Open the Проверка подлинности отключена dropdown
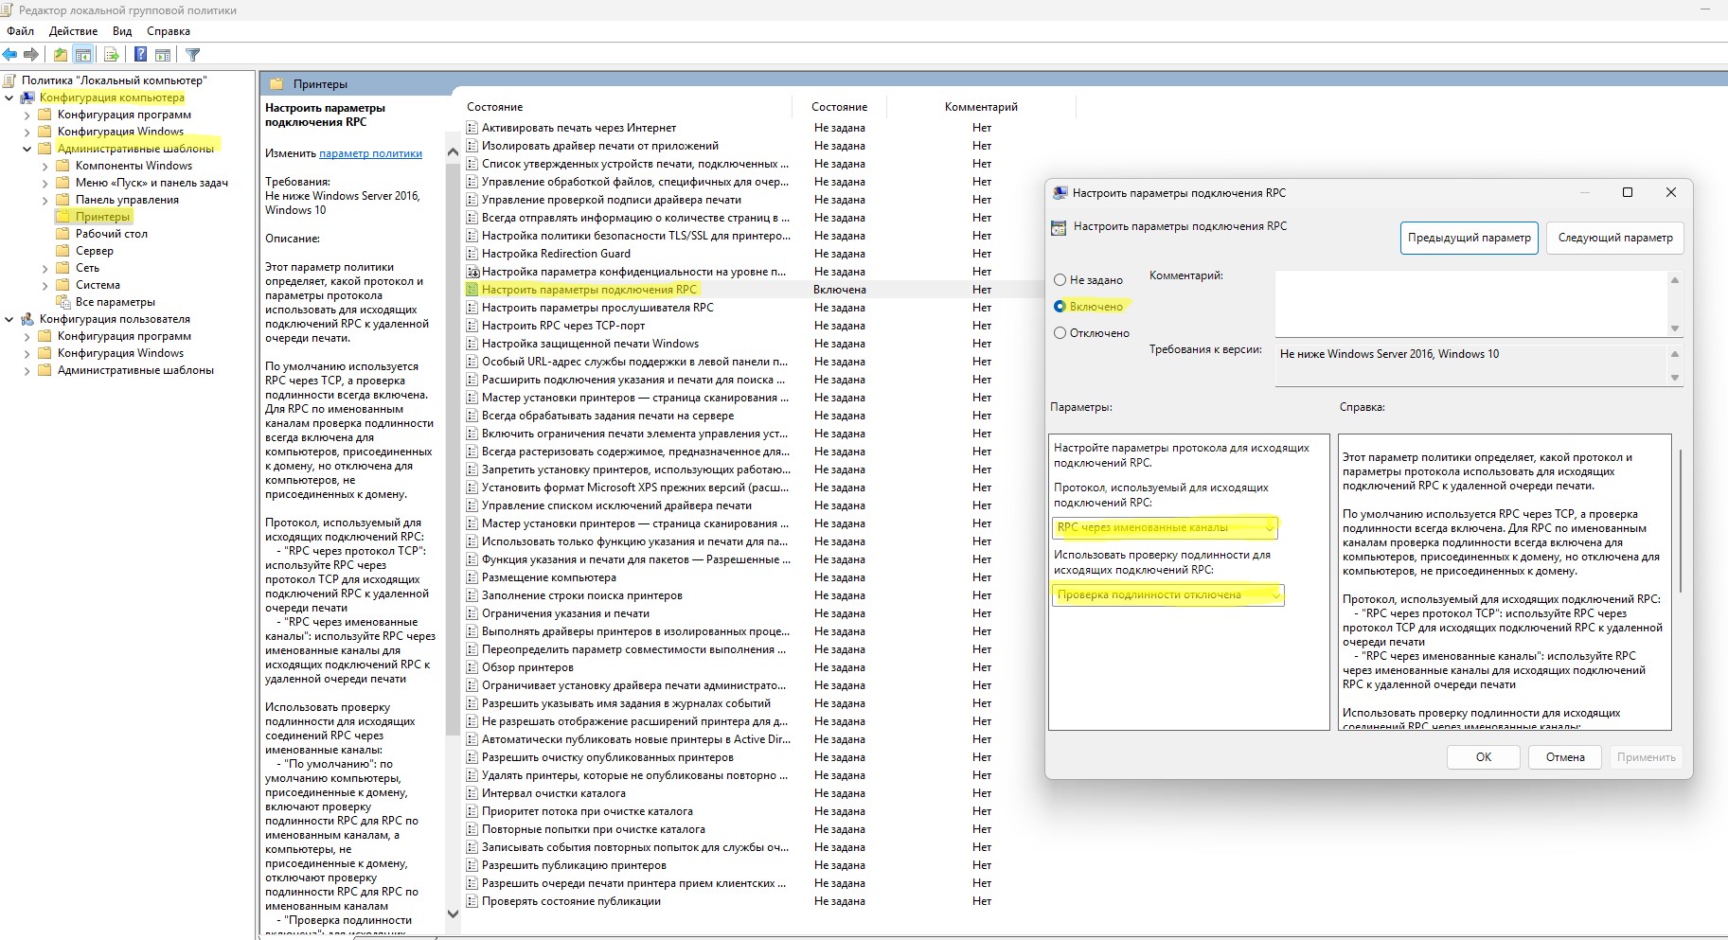1728x940 pixels. 1167,594
